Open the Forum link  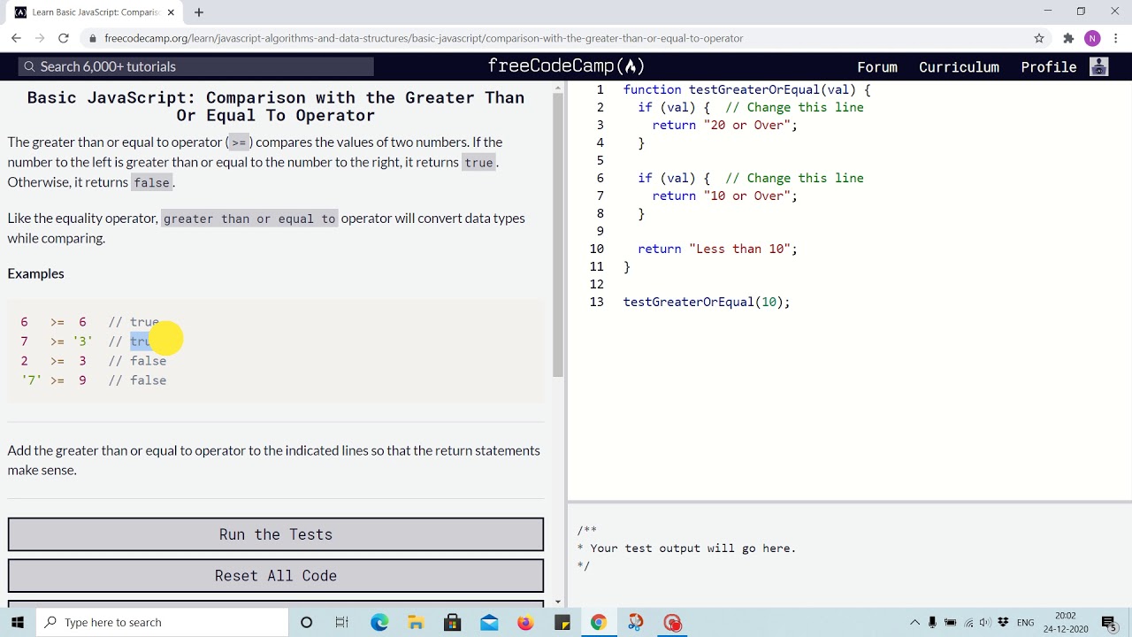click(877, 67)
